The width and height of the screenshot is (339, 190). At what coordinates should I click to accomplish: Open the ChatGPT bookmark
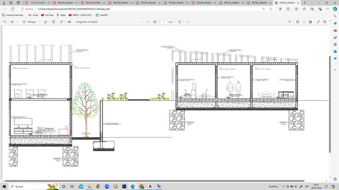[102, 15]
